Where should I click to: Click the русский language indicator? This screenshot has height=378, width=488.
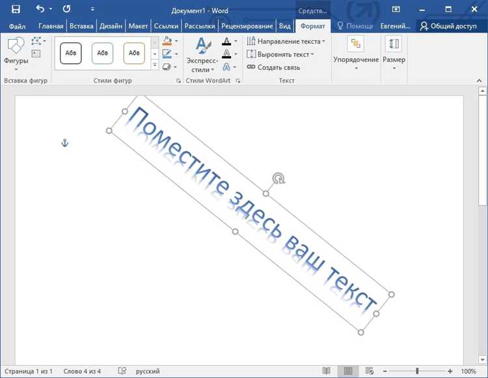[148, 371]
